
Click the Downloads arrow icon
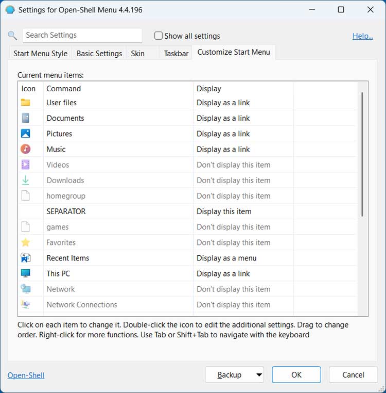[x=26, y=180]
